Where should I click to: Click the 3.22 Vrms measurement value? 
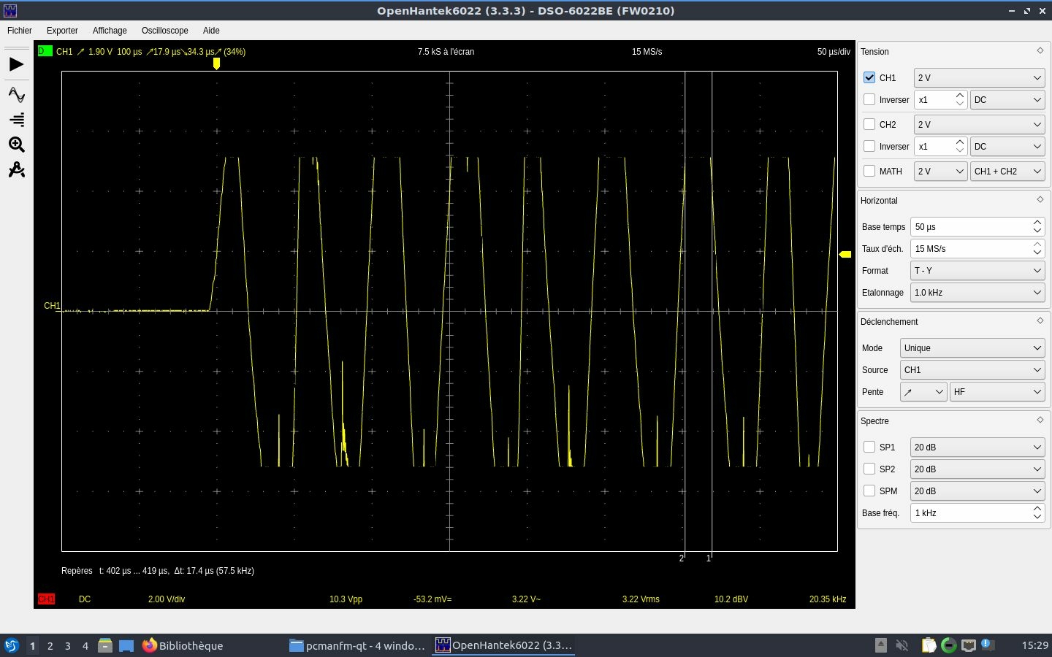click(x=641, y=599)
